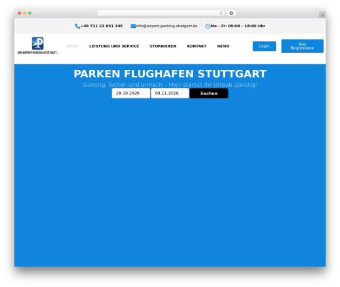Screen dimensions: 340x287
Task: Click the 'Günstig, Sicher und einfach' subtitle text
Action: tap(170, 85)
